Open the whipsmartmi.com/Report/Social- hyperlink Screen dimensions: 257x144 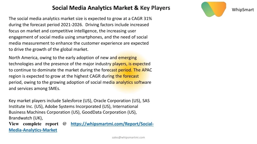(112, 124)
